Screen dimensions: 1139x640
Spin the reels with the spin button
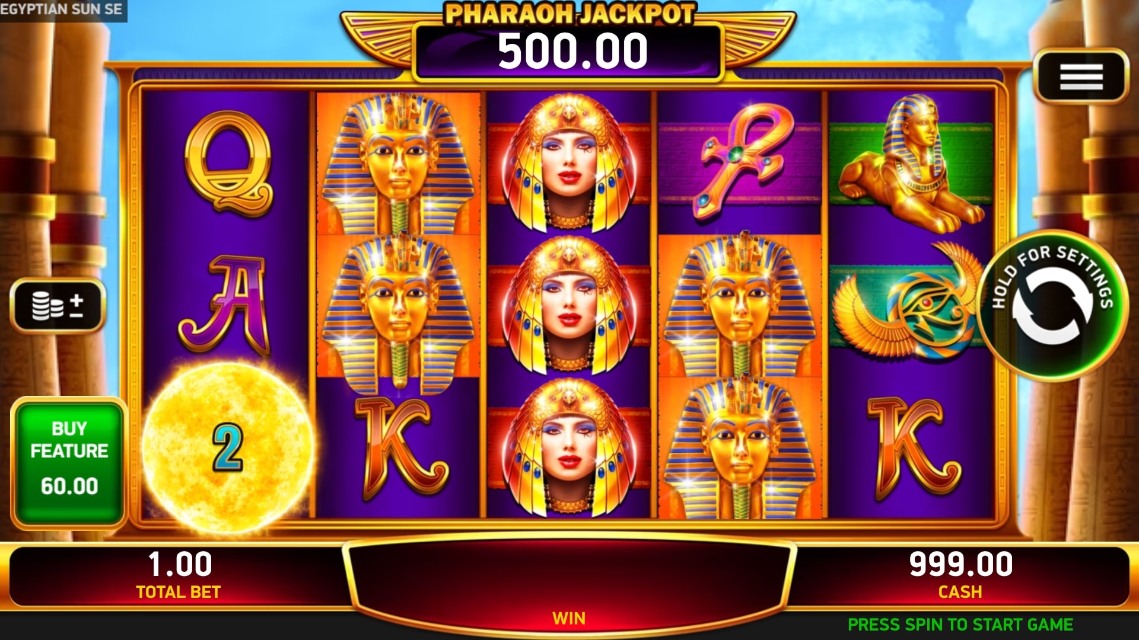point(1053,305)
